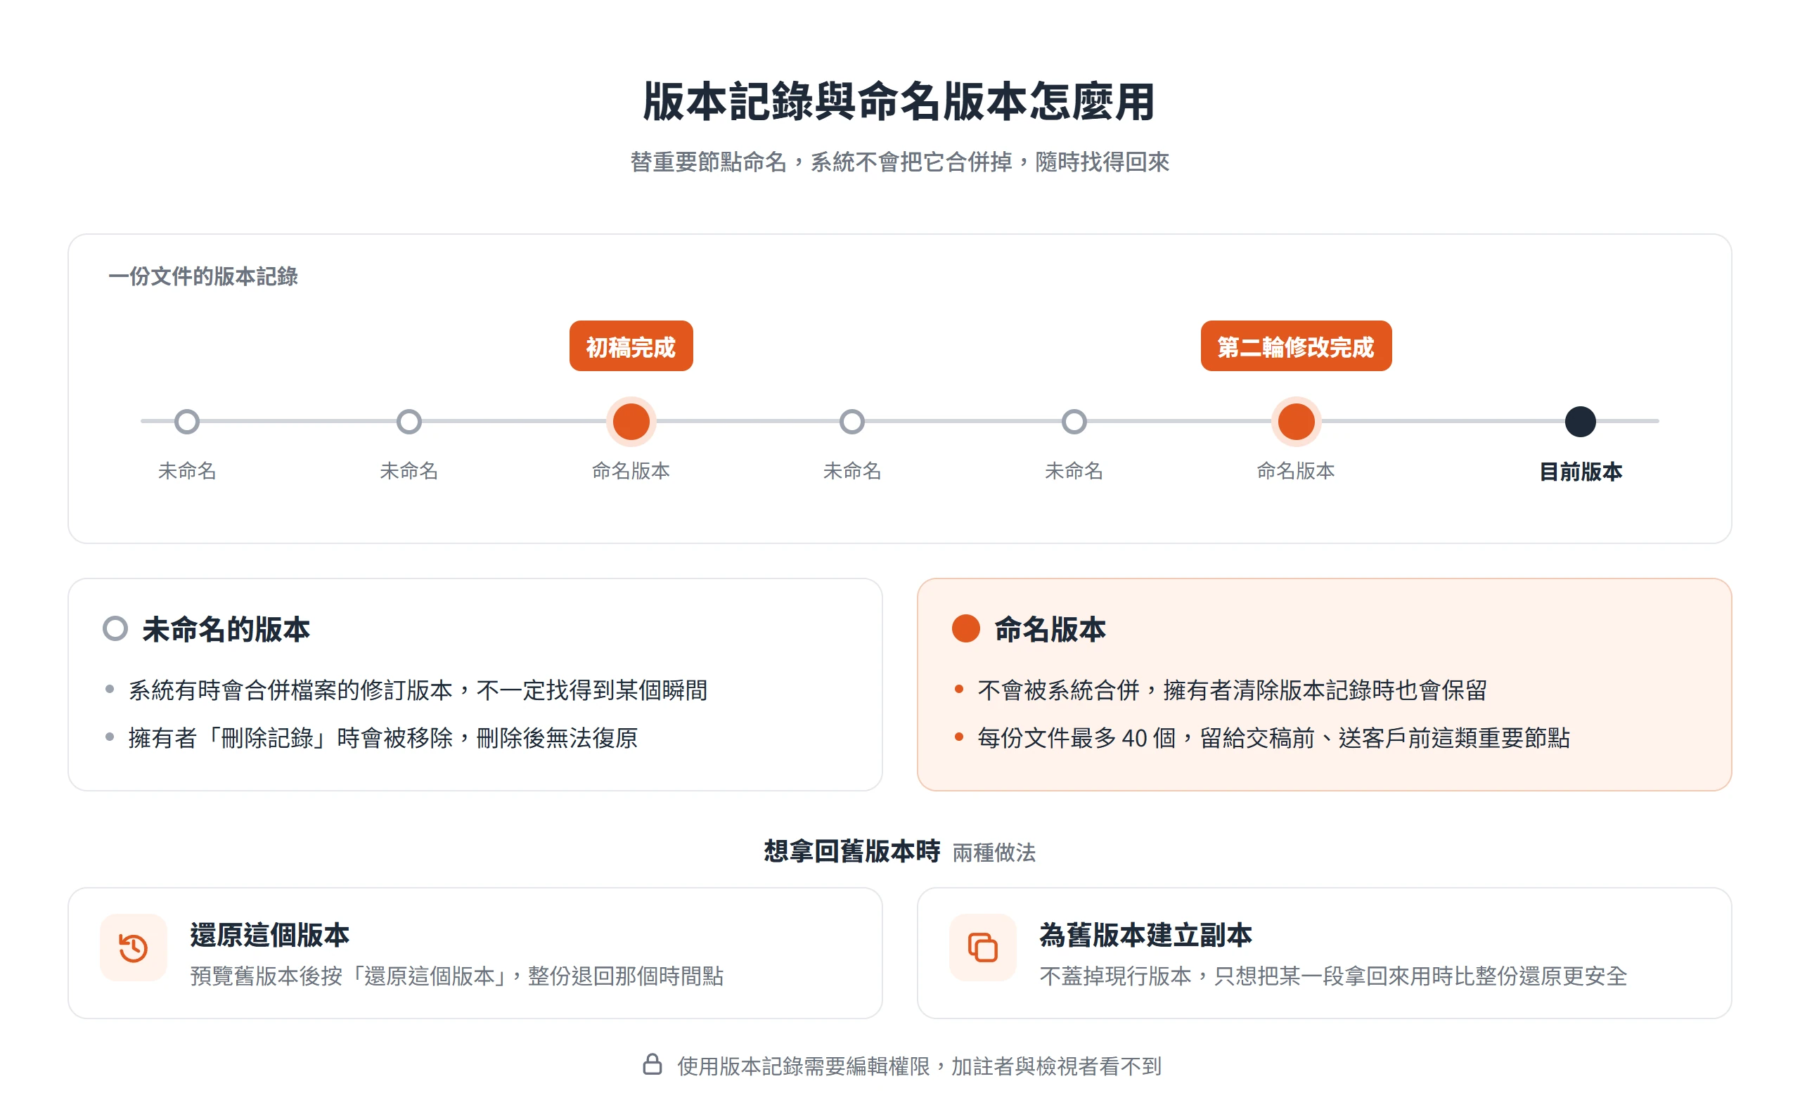The height and width of the screenshot is (1093, 1800).
Task: Open the 為舊版本建立副本 card
Action: (1325, 953)
